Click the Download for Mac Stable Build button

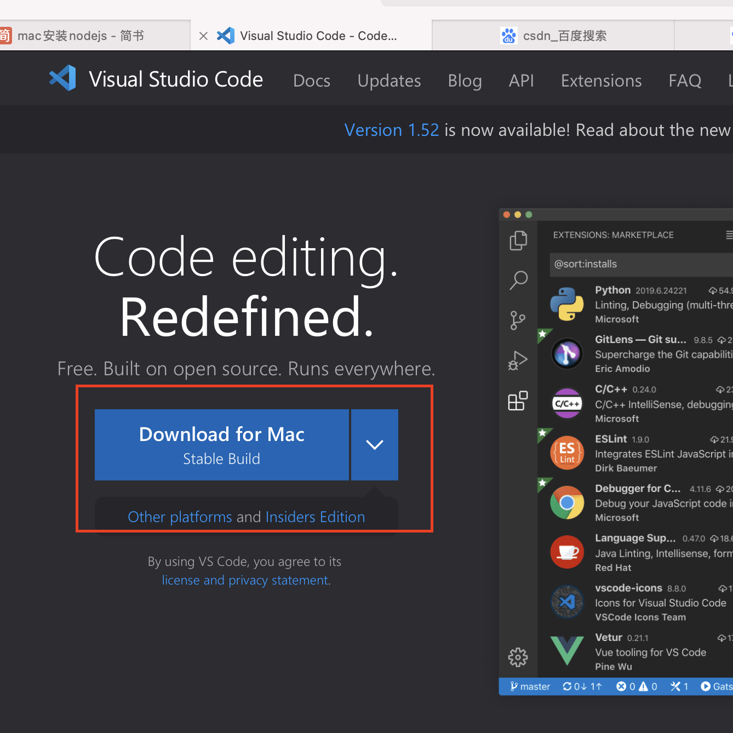pos(222,445)
